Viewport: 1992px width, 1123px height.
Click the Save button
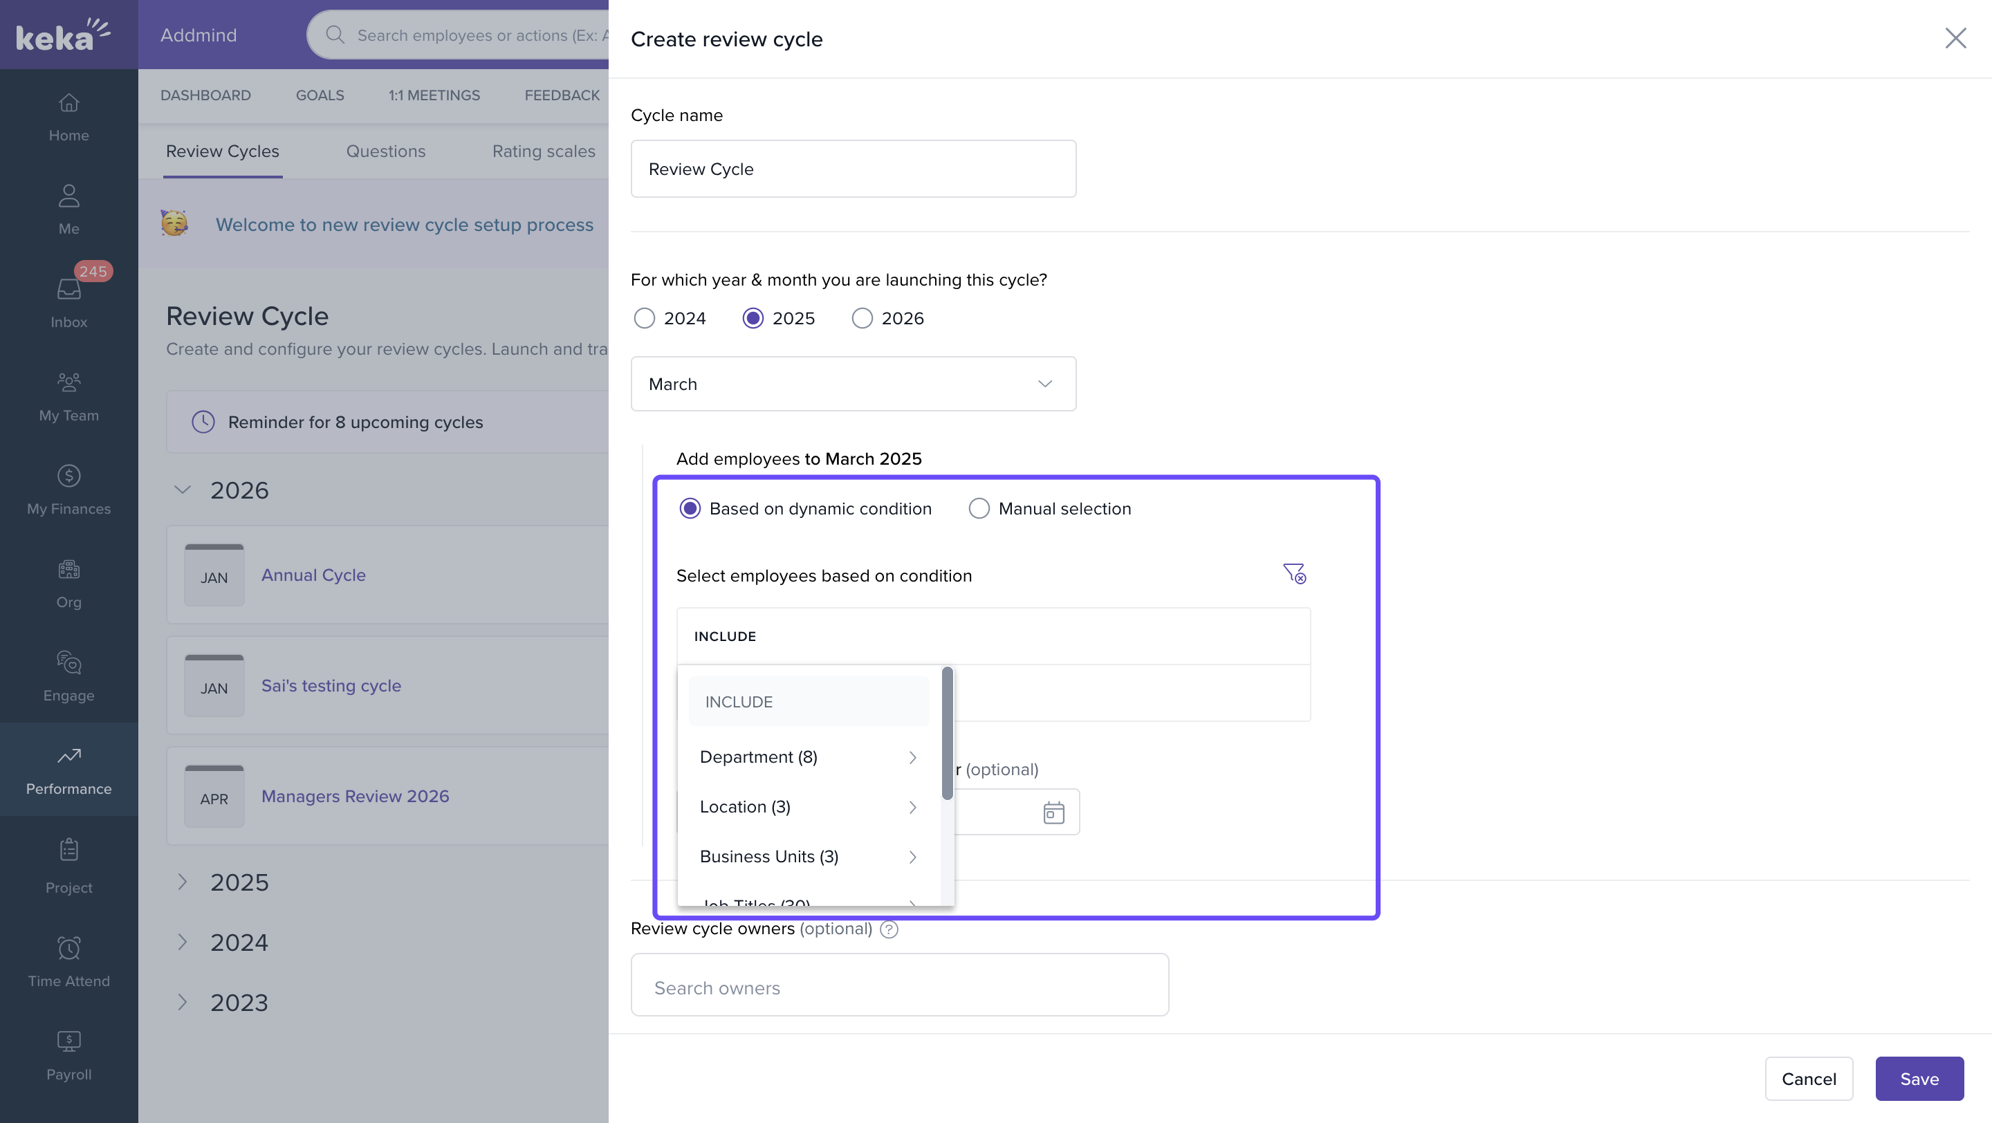click(x=1919, y=1079)
